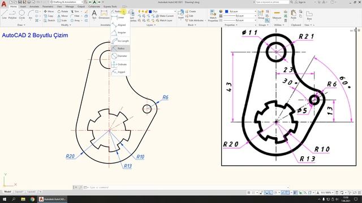Image resolution: width=362 pixels, height=203 pixels.
Task: Click the Scale tool
Action: click(62, 20)
